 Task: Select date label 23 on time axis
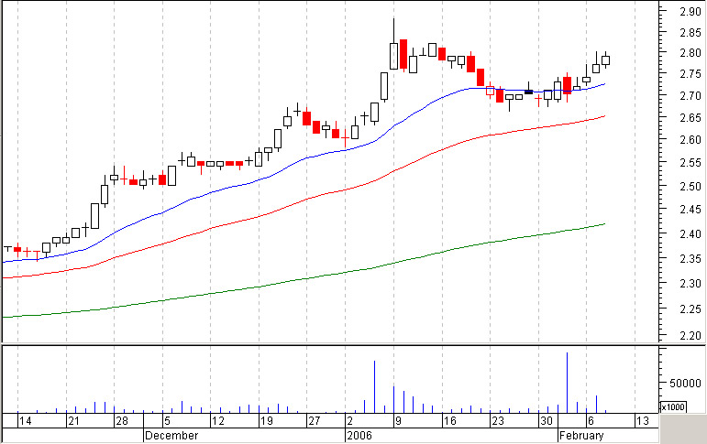[x=498, y=421]
